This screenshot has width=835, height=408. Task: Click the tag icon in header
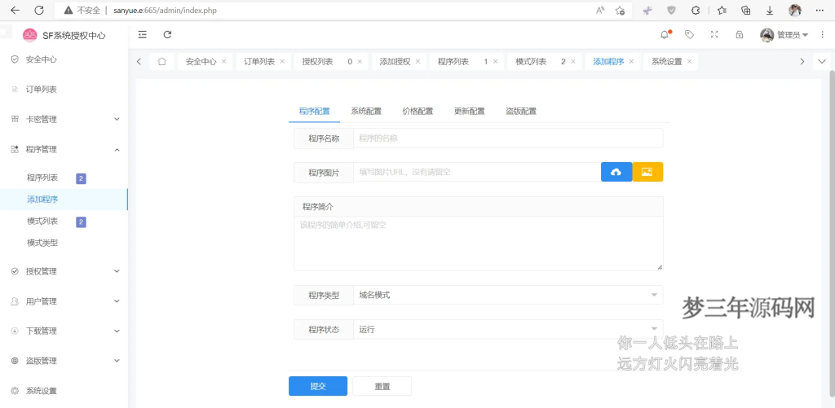click(x=689, y=34)
